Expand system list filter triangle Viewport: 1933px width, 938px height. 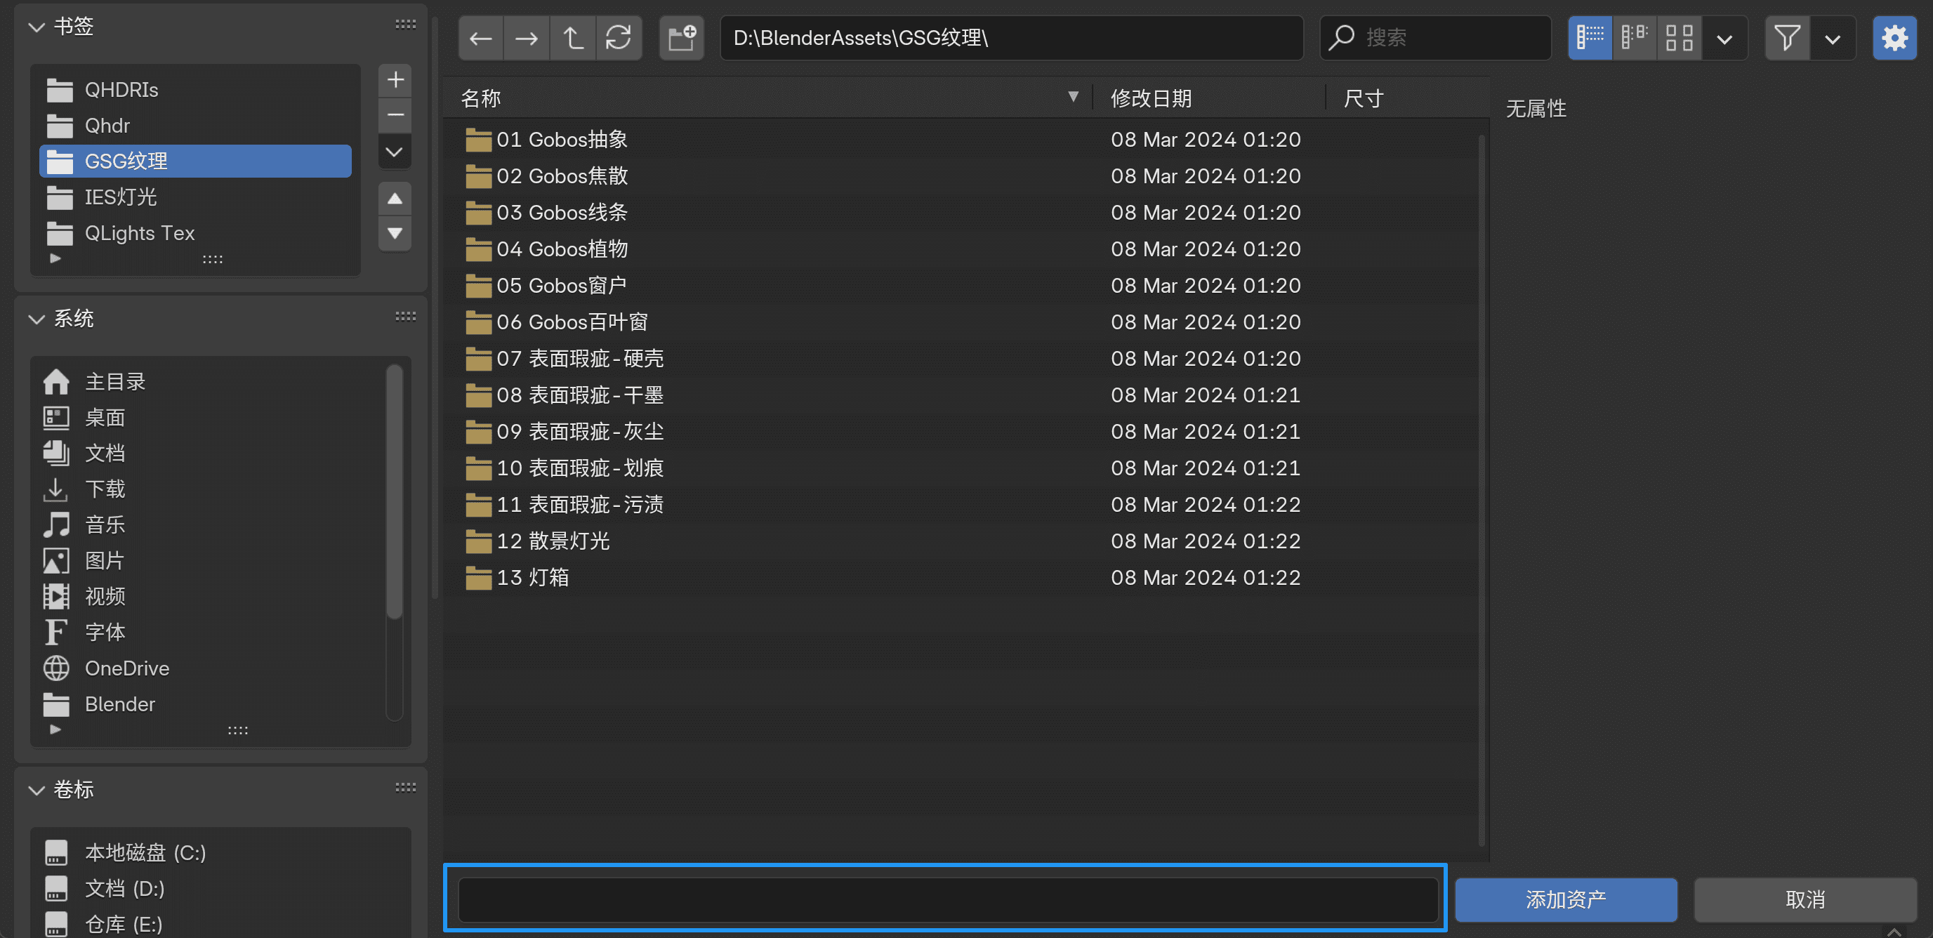click(55, 729)
